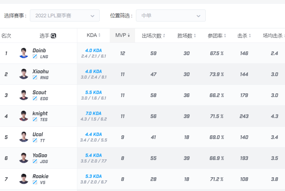This screenshot has height=191, width=285.
Task: Click the 4.4 KDA value
Action: (93, 134)
